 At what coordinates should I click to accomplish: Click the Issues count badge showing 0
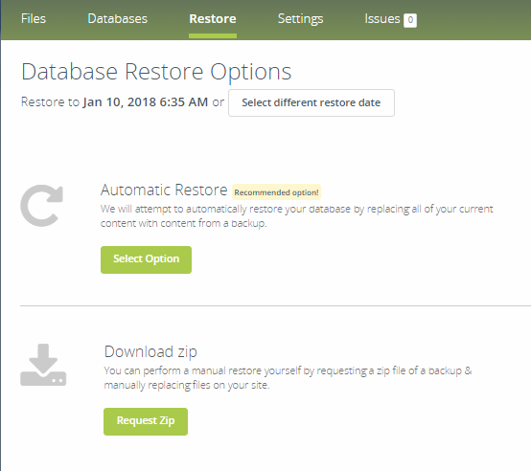(x=410, y=20)
